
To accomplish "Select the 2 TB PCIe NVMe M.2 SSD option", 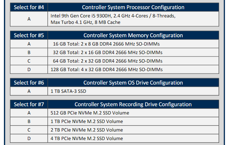I will point(87,130).
